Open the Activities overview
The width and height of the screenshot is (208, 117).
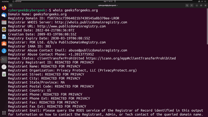(x=5, y=1)
